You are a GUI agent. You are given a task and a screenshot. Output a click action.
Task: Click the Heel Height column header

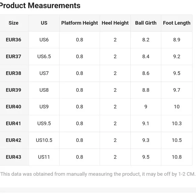[x=115, y=23]
